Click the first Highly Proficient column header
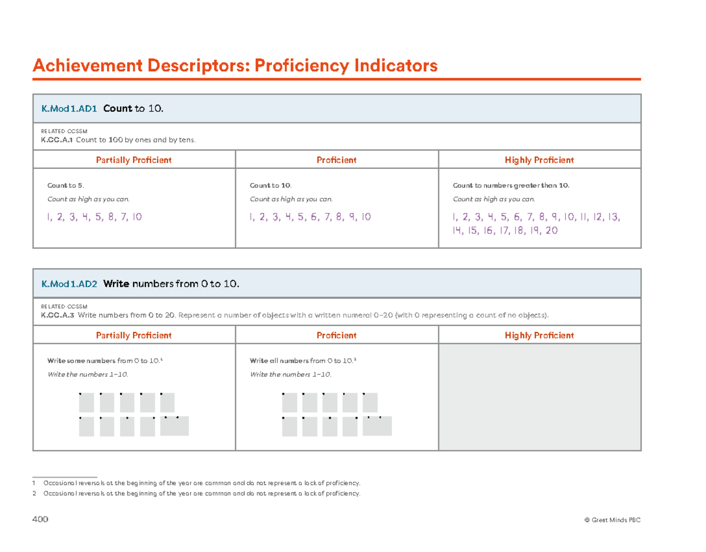Image resolution: width=706 pixels, height=552 pixels. click(x=539, y=159)
